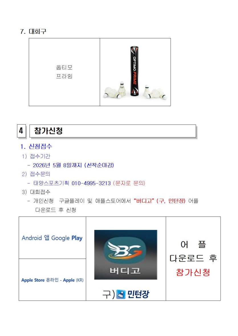Click the 7. 대회구 heading
Screen dimensions: 238x336
pyautogui.click(x=33, y=32)
